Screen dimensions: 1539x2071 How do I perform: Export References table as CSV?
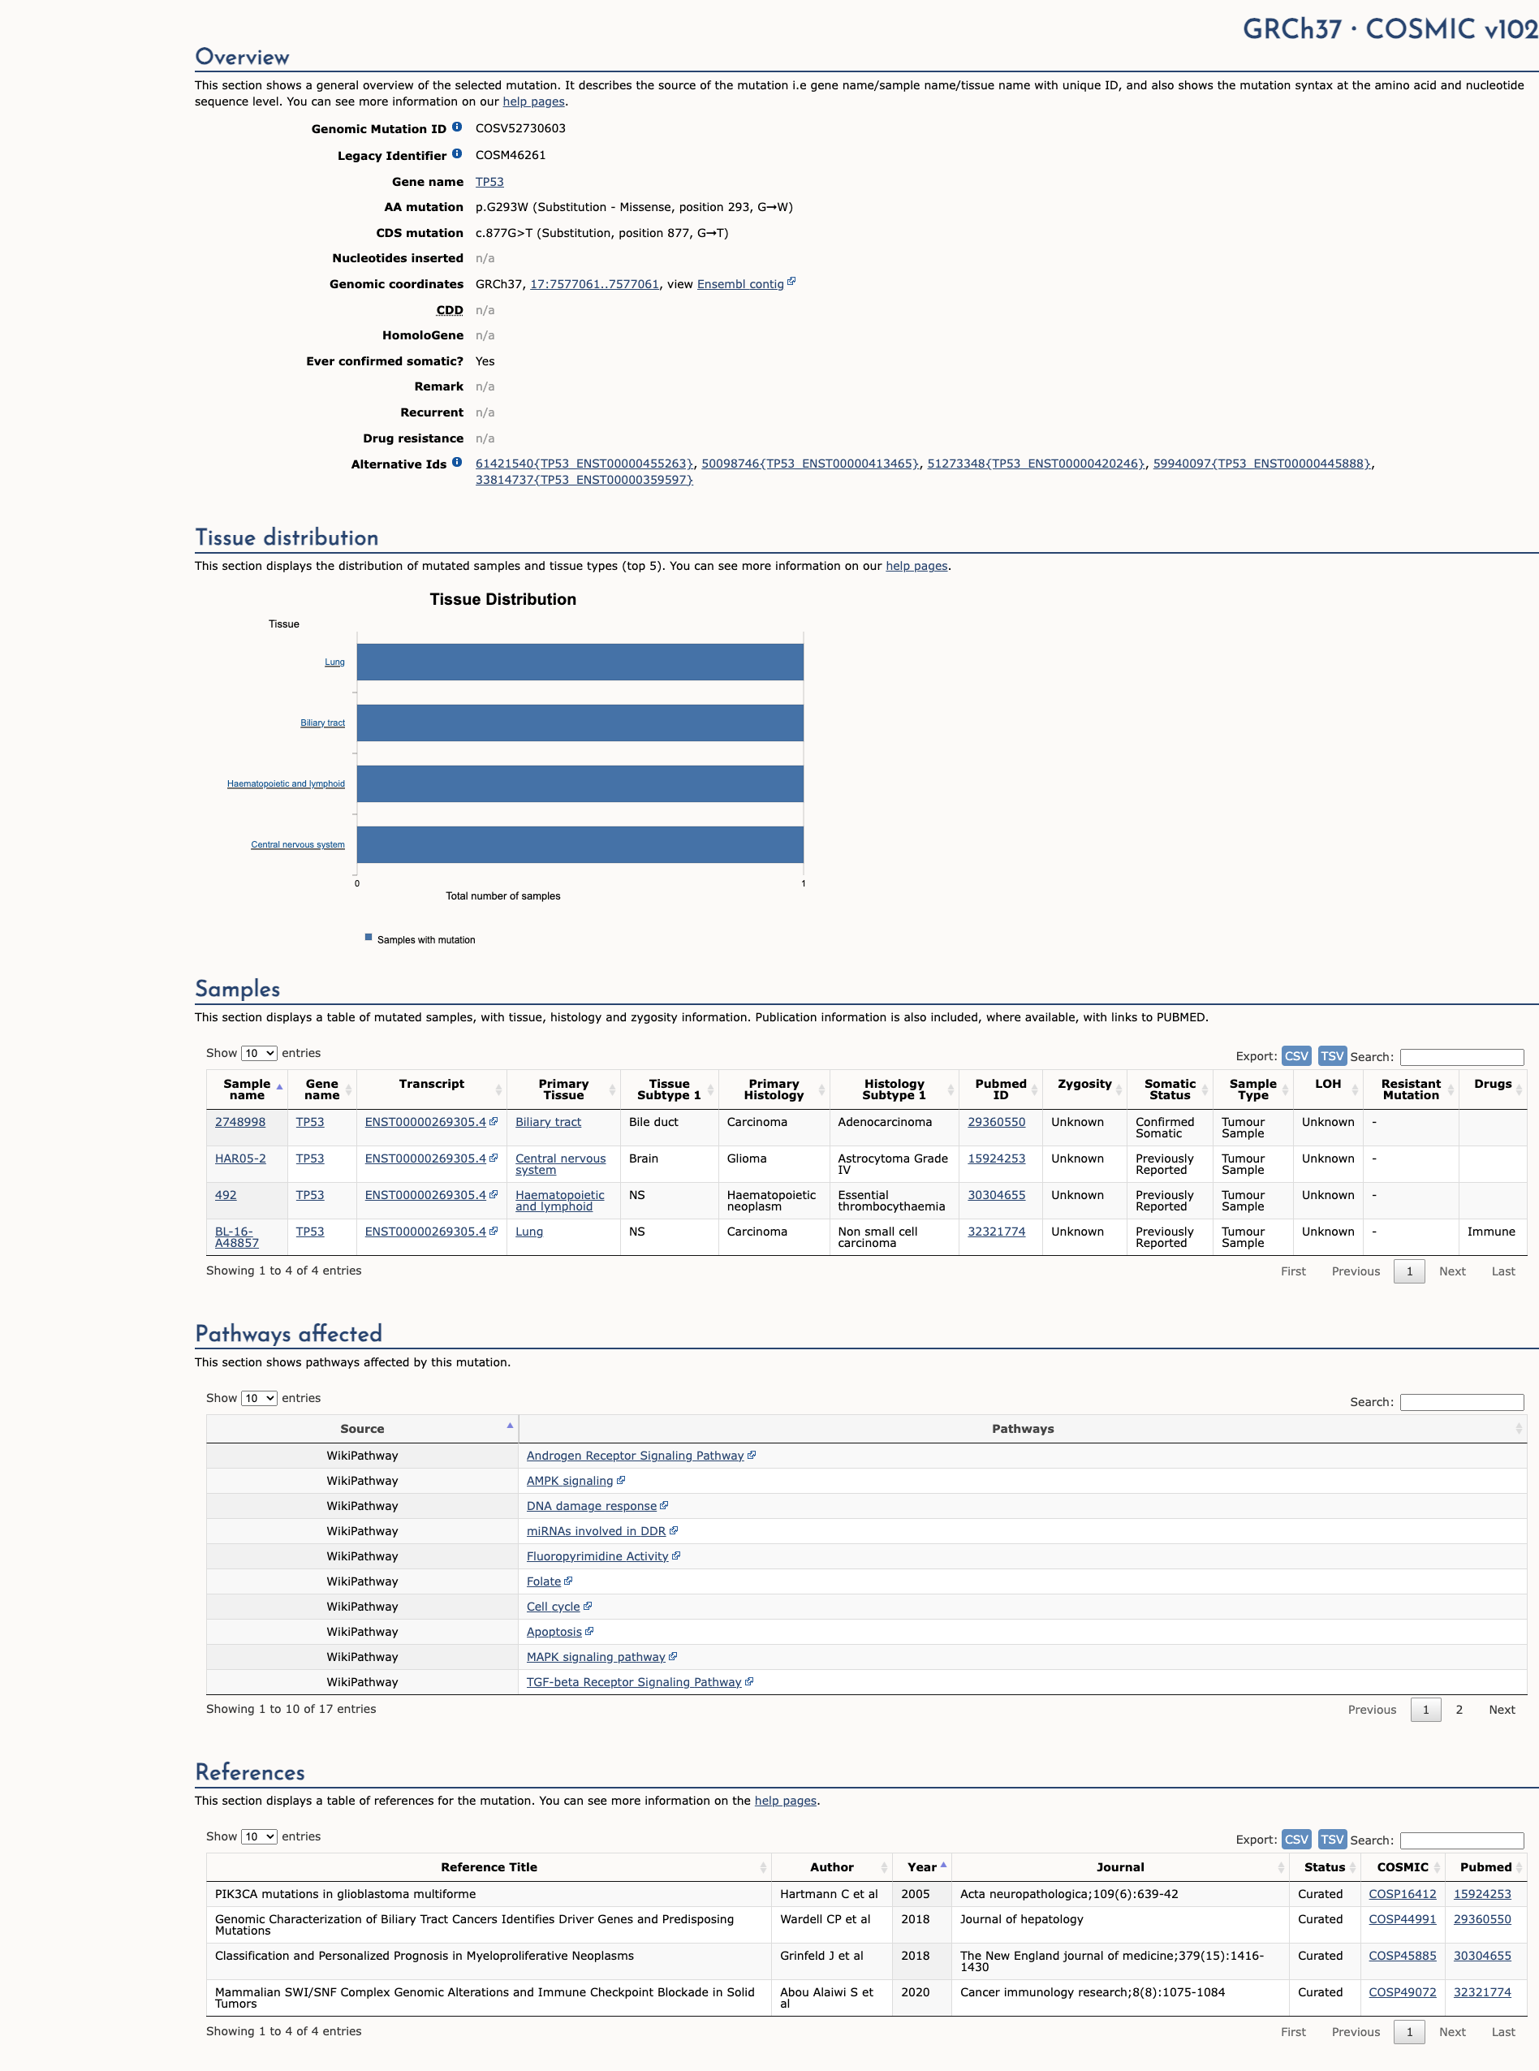1295,1840
